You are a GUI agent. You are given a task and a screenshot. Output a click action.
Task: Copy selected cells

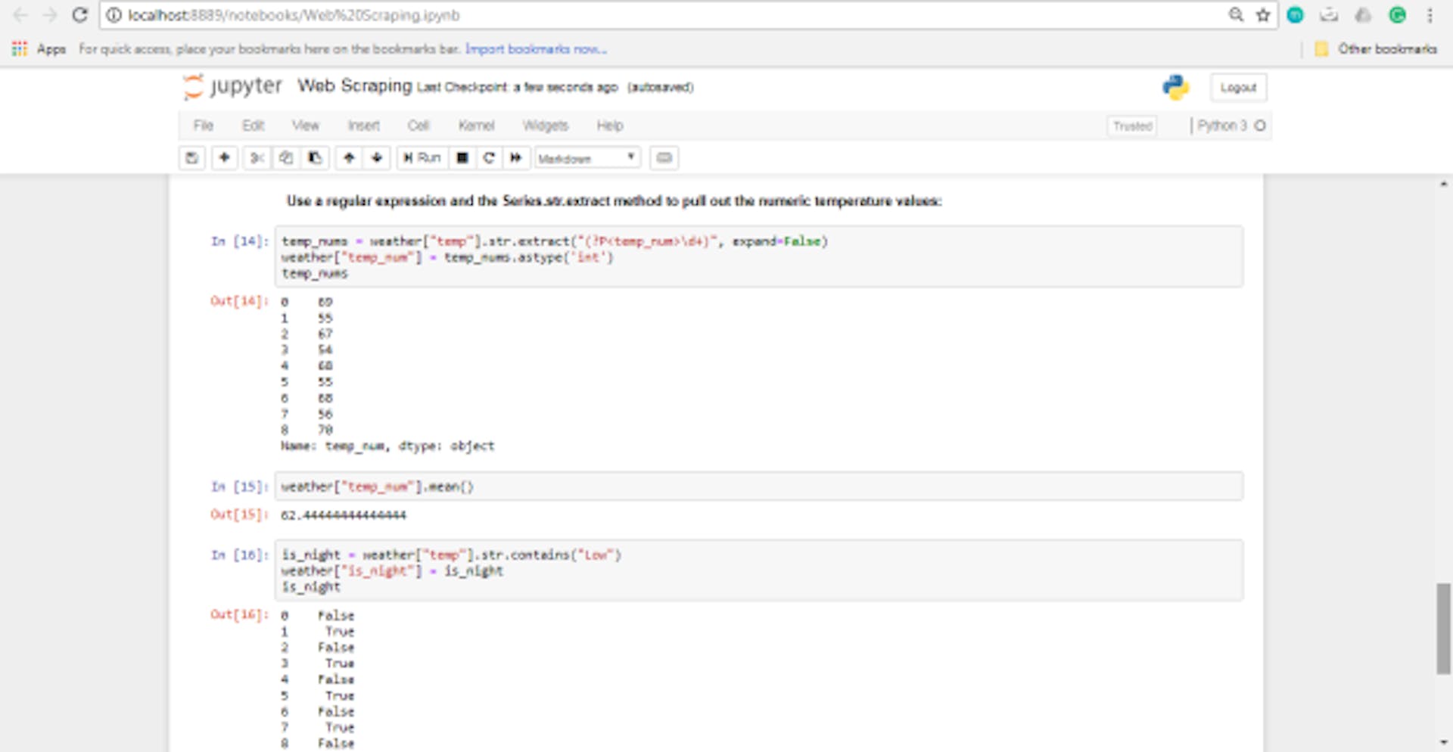pyautogui.click(x=286, y=158)
